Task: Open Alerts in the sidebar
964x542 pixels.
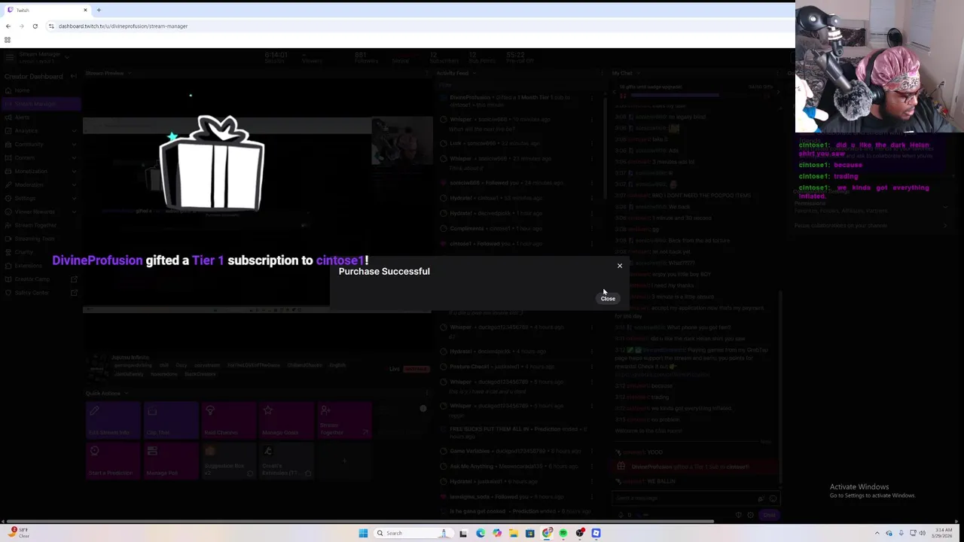Action: click(x=41, y=117)
